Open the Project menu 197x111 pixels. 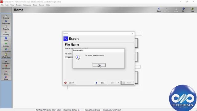coord(19,5)
